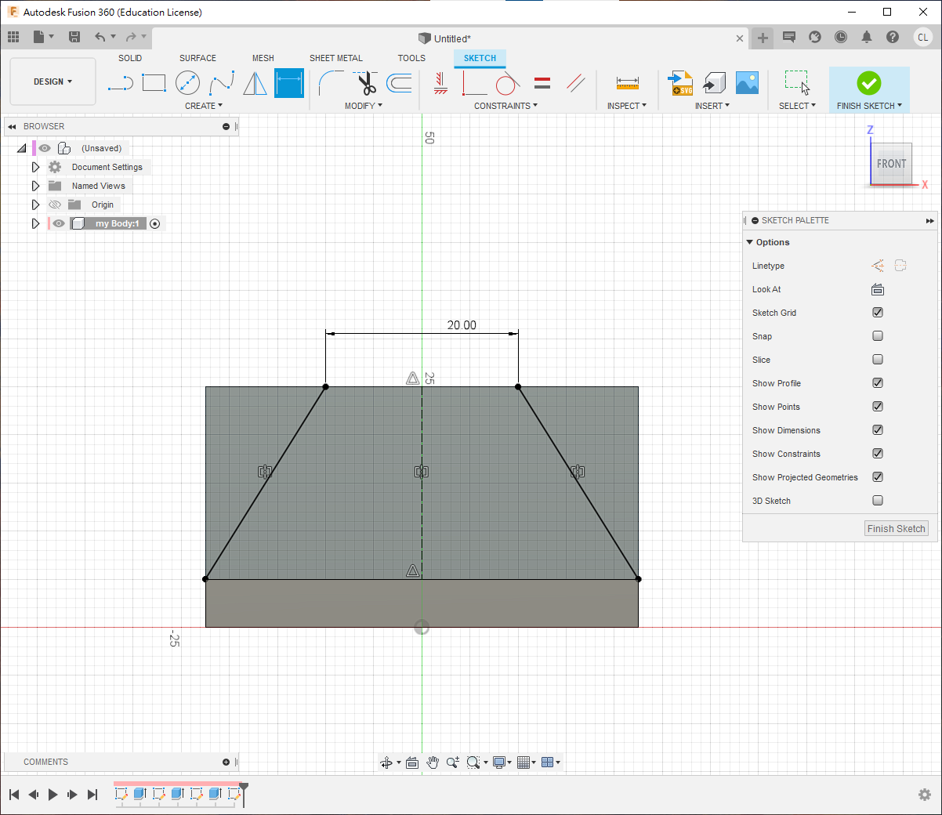This screenshot has height=815, width=942.
Task: Select the Line sketch tool
Action: coord(120,83)
